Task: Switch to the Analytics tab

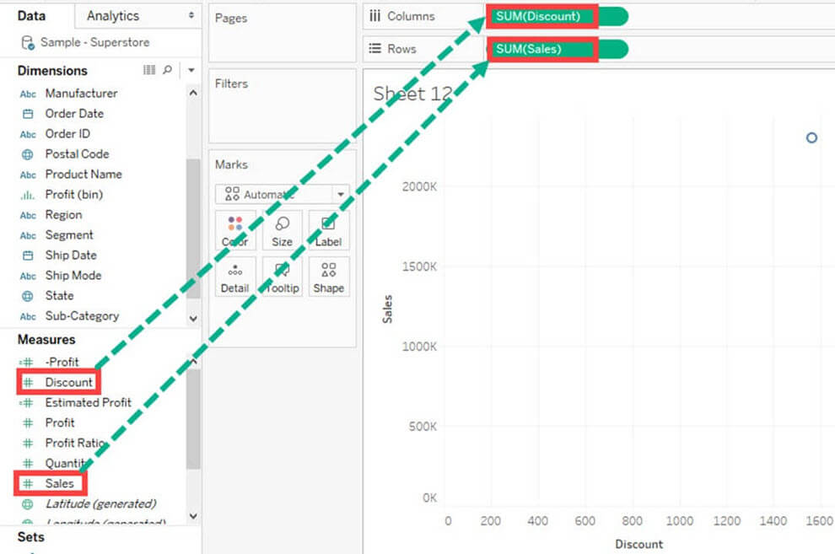Action: coord(113,16)
